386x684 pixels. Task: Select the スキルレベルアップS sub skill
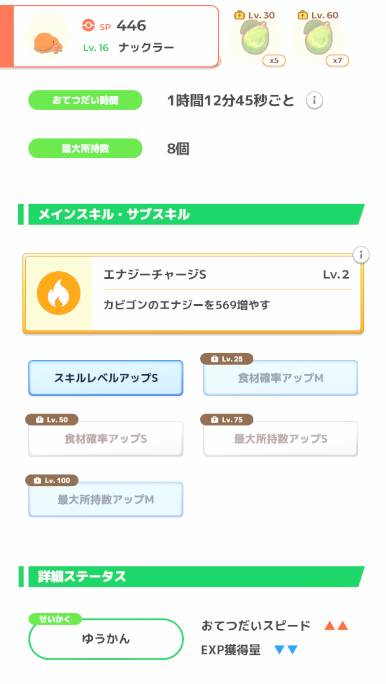[x=106, y=378]
